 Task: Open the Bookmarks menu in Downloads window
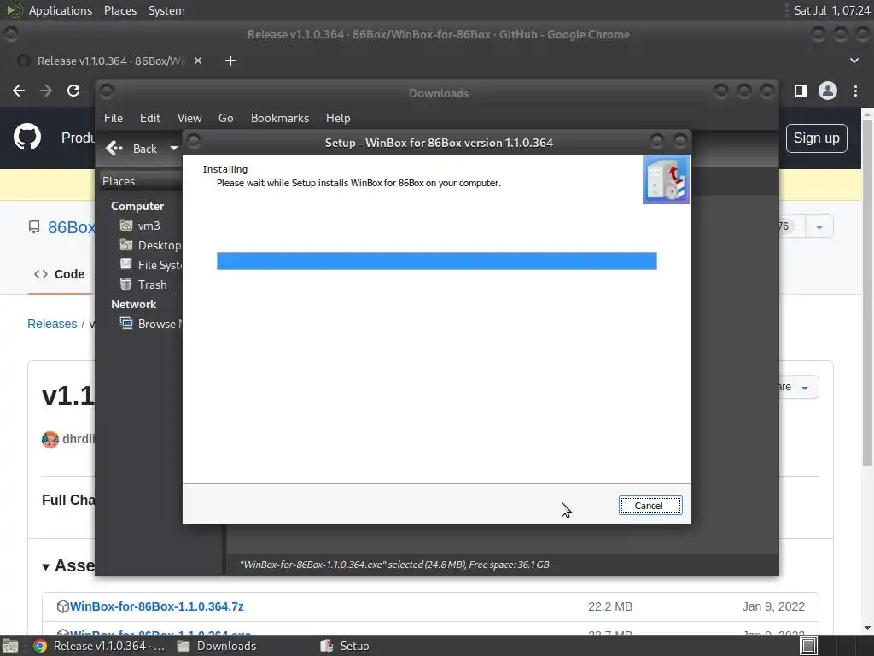(x=280, y=118)
